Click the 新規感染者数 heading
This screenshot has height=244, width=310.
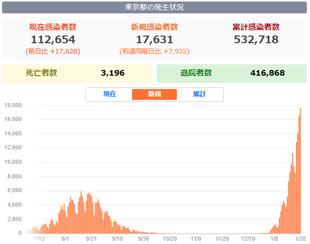[154, 27]
